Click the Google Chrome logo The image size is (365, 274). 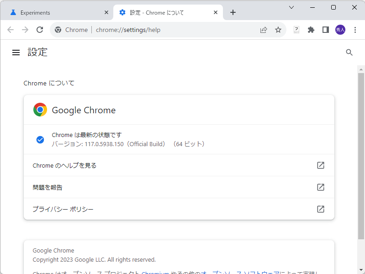coord(40,110)
